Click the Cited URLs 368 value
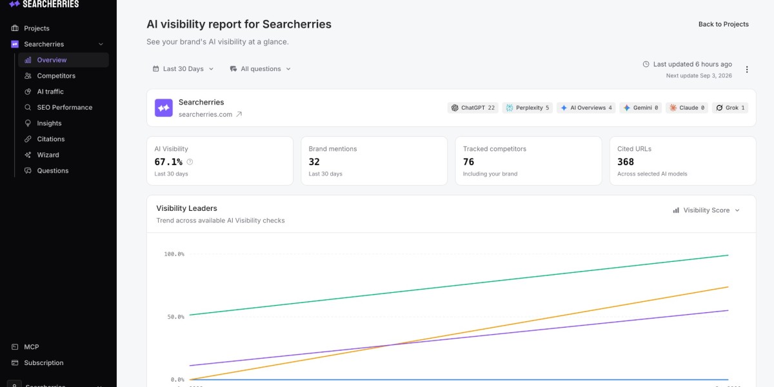This screenshot has height=387, width=774. [x=626, y=162]
